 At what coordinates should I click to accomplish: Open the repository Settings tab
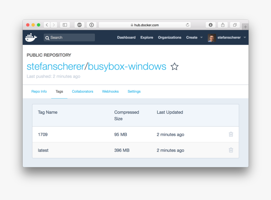click(134, 91)
